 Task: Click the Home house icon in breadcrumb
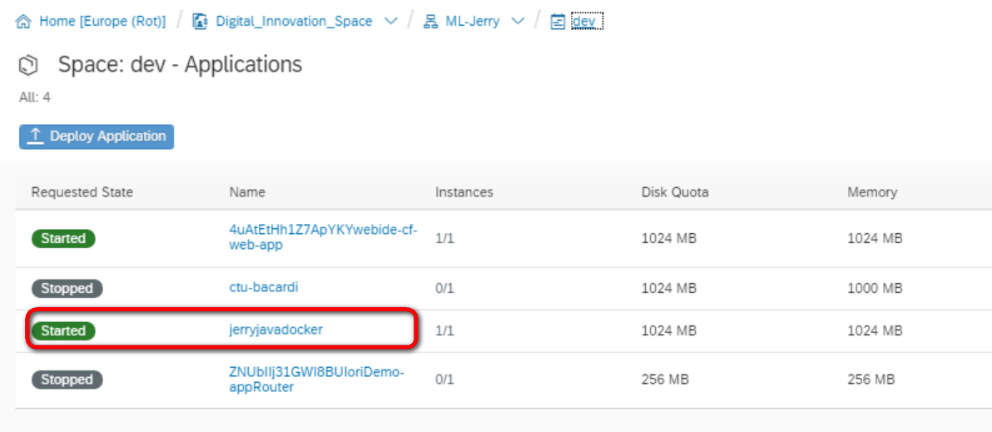(x=23, y=22)
